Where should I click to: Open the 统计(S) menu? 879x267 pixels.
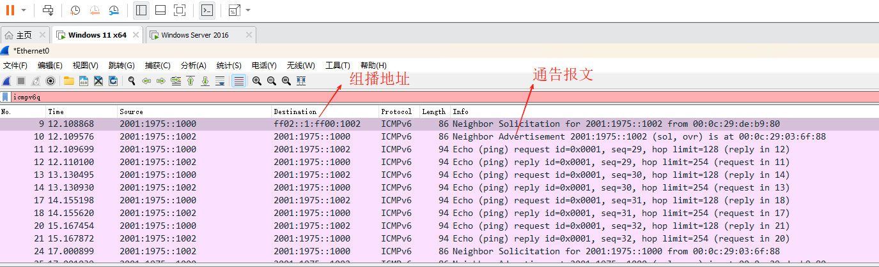tap(229, 65)
